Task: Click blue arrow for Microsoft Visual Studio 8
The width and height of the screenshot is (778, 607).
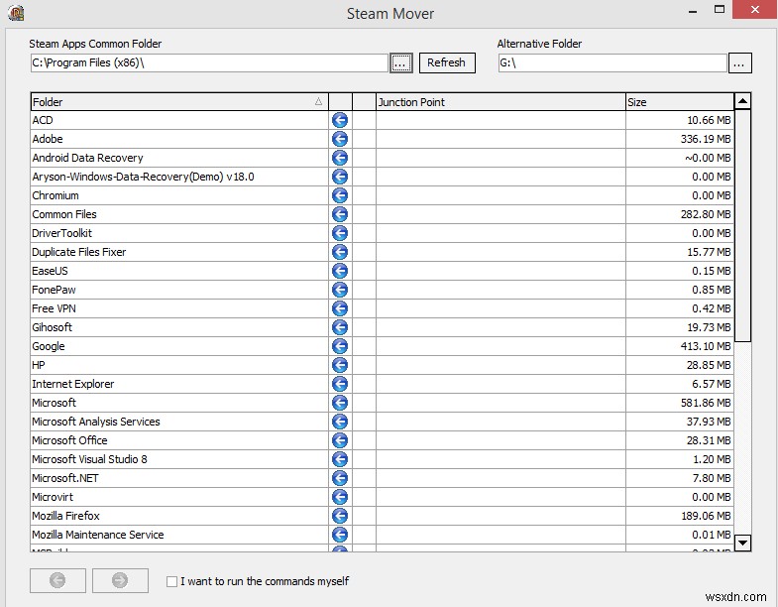Action: (x=340, y=459)
